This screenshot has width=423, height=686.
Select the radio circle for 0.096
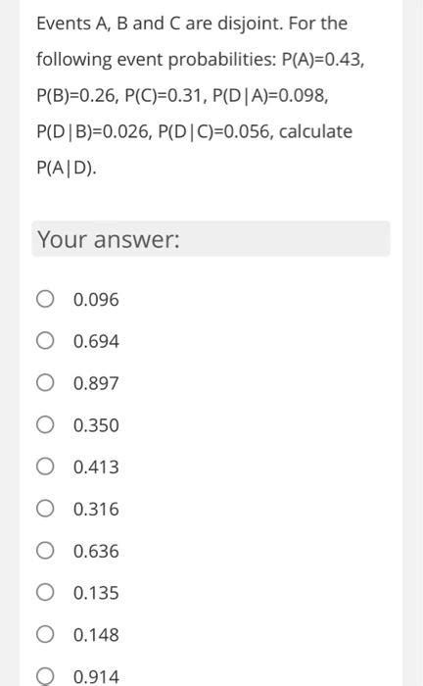(x=45, y=299)
